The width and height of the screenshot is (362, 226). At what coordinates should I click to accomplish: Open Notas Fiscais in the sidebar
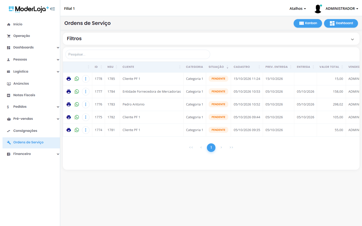click(31, 95)
